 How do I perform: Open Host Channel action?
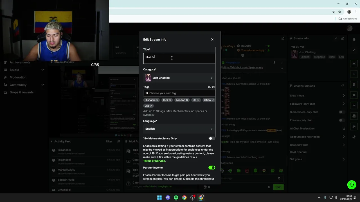(298, 152)
